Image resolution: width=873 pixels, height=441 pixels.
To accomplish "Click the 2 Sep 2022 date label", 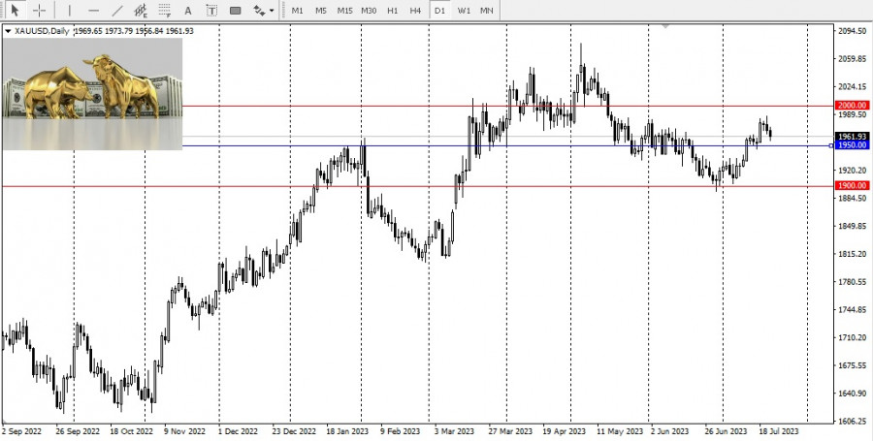I will click(x=21, y=431).
